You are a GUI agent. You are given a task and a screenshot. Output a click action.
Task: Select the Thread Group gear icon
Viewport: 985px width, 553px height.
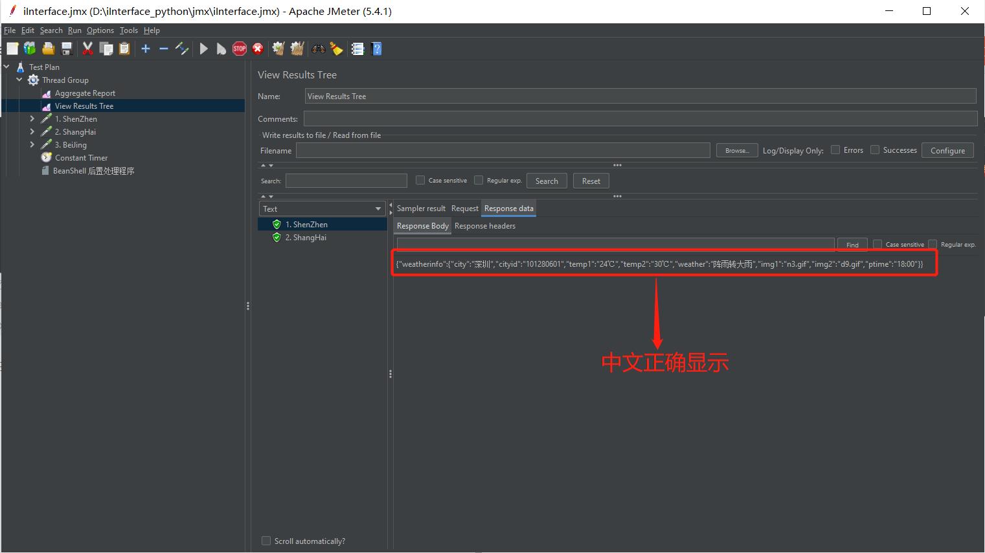pos(33,80)
